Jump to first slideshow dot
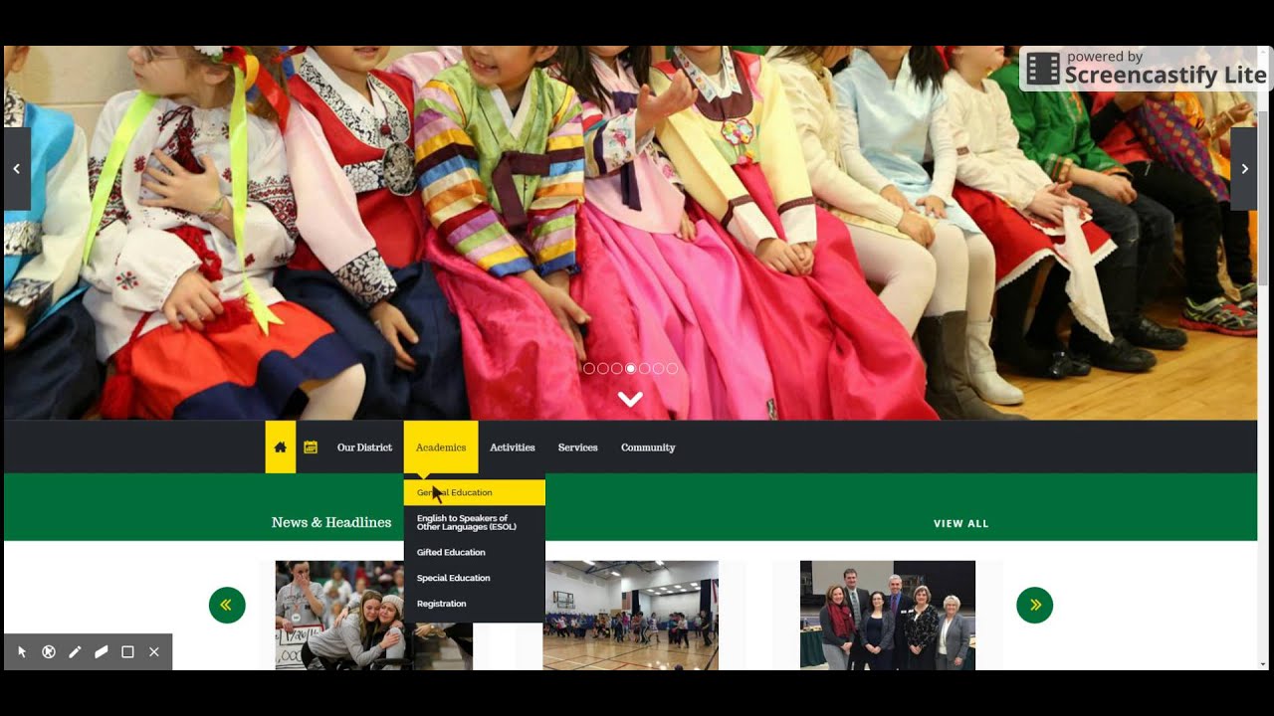 [589, 368]
